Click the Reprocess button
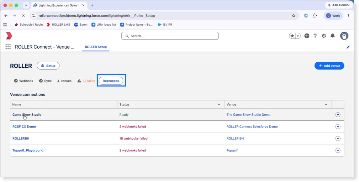Viewport: 359px width, 182px height. (111, 81)
